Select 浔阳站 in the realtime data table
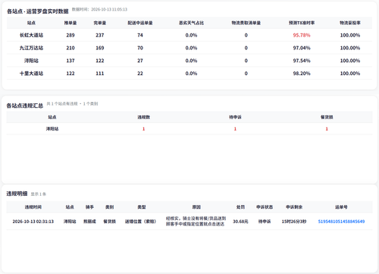 [31, 61]
